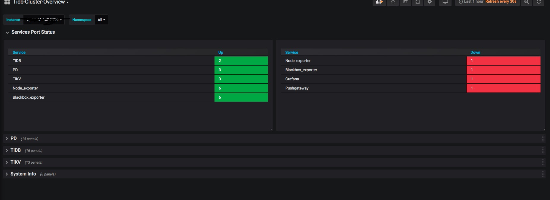Open the time range picker
This screenshot has height=200, width=550.
pyautogui.click(x=487, y=2)
